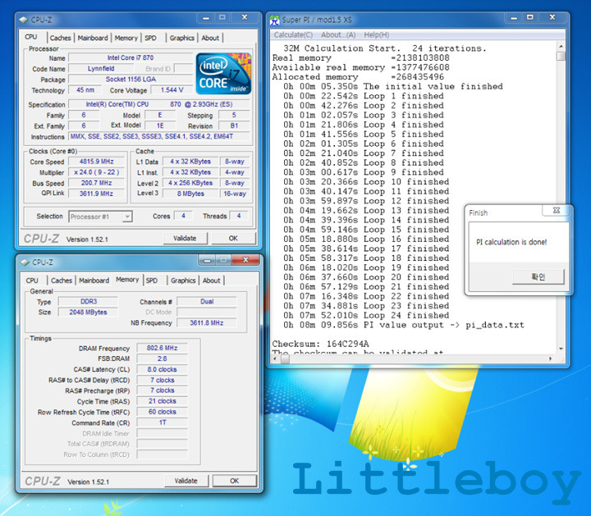Click the Package value Socket 1156 LGA
591x516 pixels.
(x=131, y=80)
